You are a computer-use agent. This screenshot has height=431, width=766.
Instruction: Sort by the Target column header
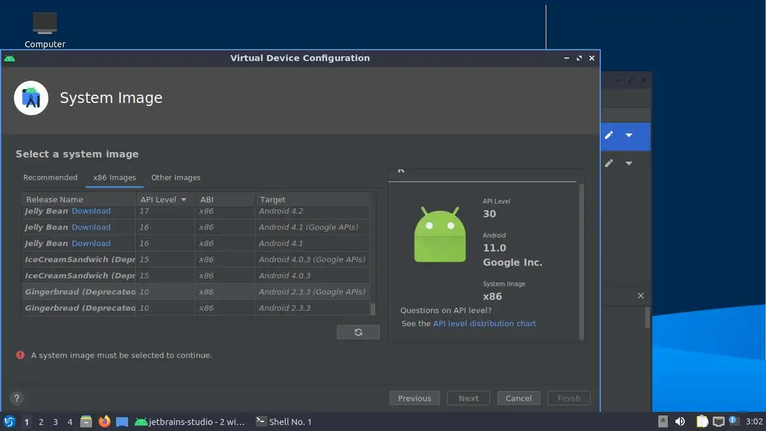tap(312, 200)
